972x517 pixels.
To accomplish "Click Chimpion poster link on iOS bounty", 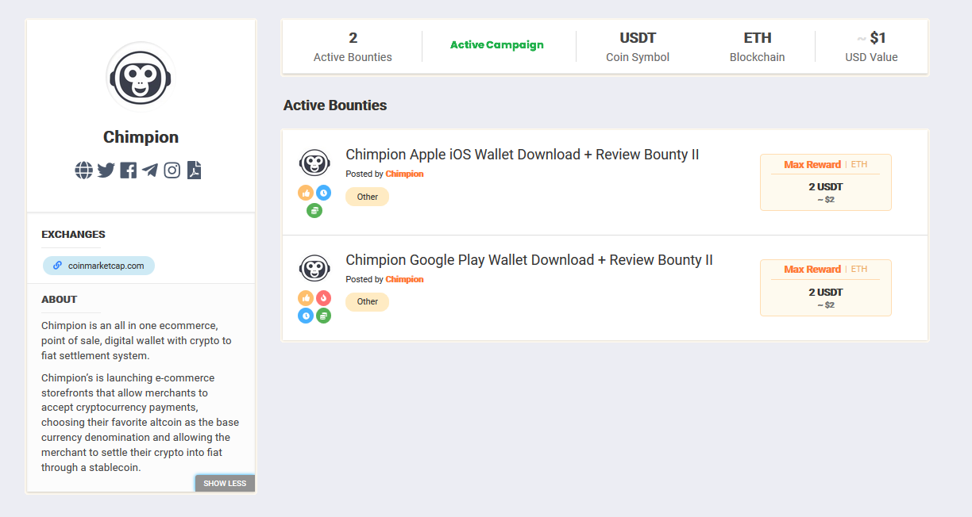I will pyautogui.click(x=404, y=174).
